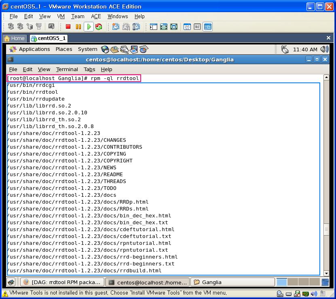Suspend the virtual machine with the pause icon
This screenshot has height=299, width=336.
[x=78, y=27]
